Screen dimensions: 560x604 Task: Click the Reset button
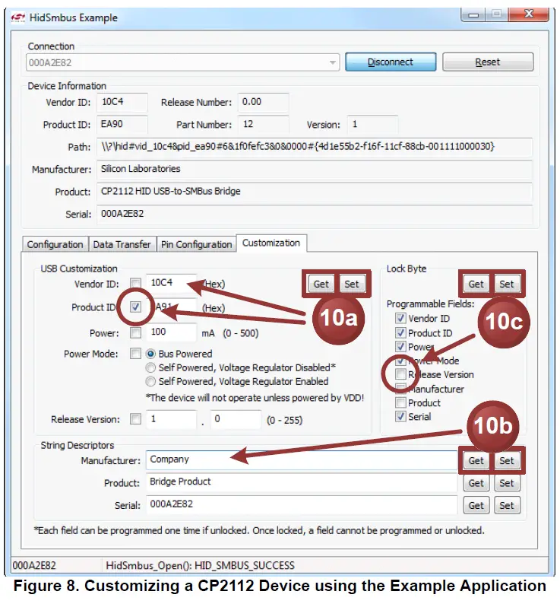point(488,62)
